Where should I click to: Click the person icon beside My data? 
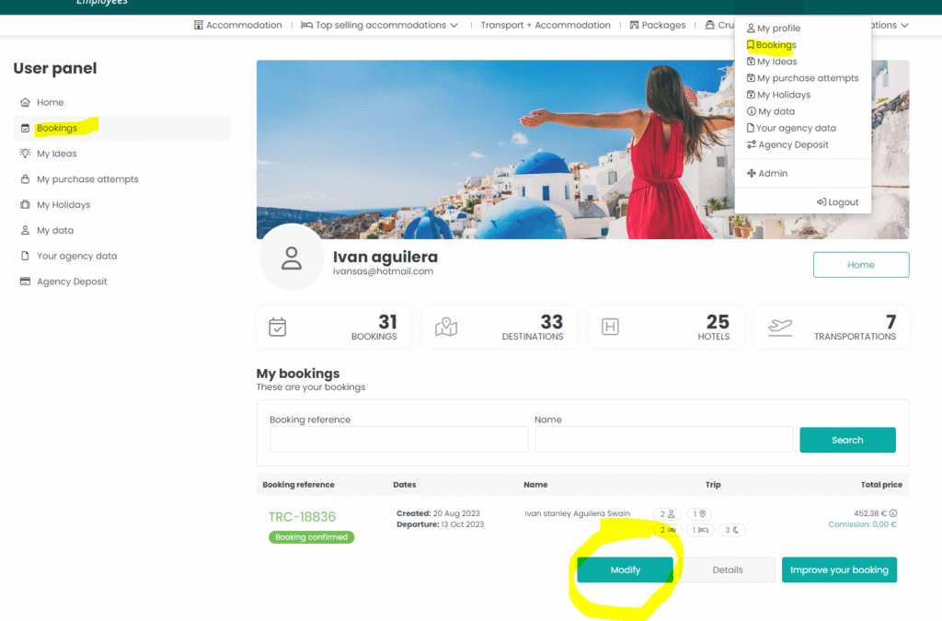tap(25, 231)
